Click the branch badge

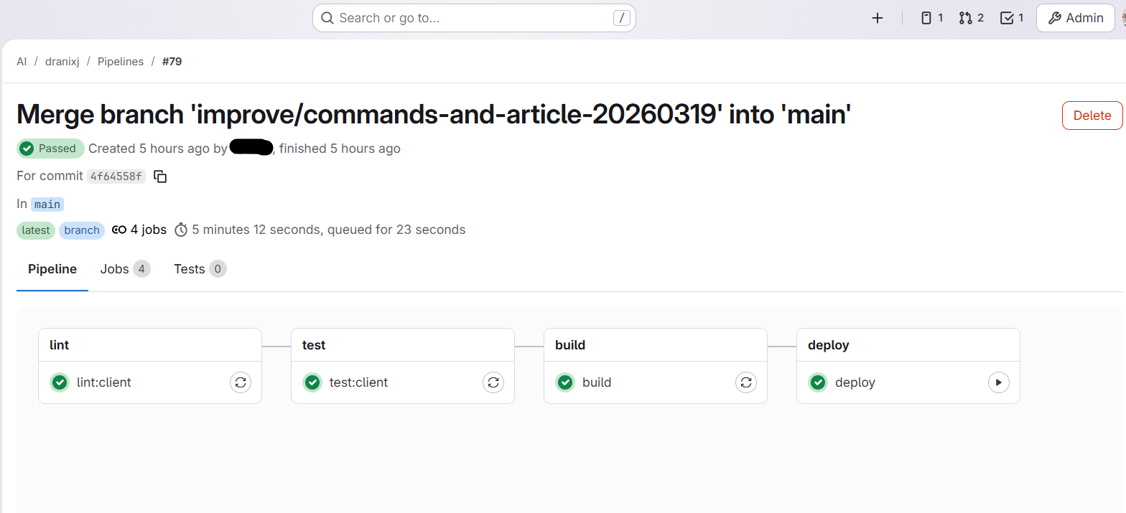click(x=82, y=230)
